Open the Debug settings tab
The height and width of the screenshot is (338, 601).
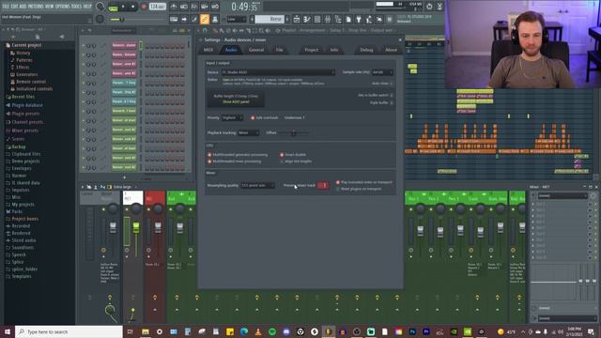pos(366,50)
